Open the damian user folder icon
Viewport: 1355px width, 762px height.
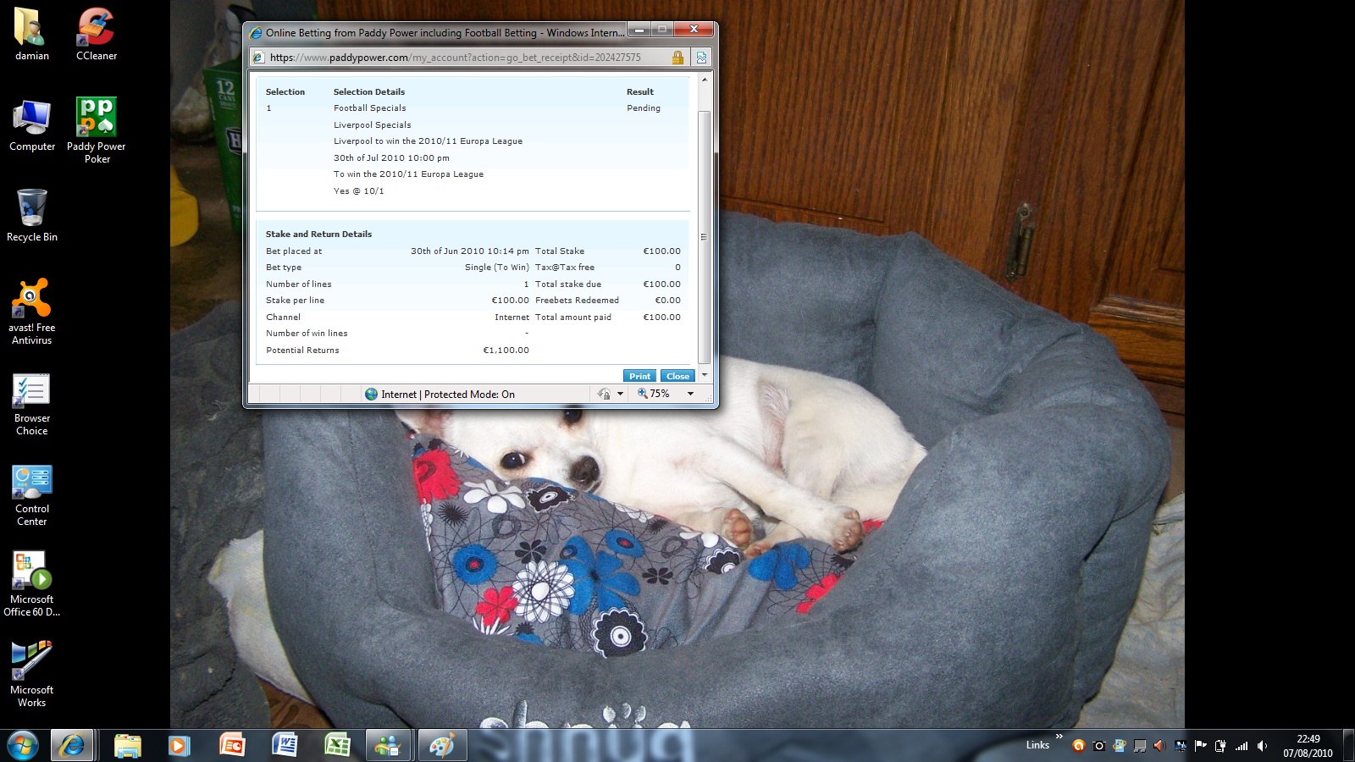pos(32,34)
